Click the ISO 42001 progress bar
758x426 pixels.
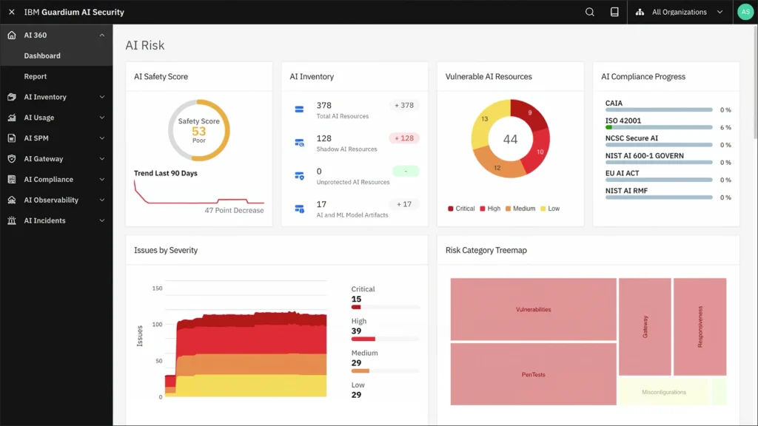pos(659,127)
